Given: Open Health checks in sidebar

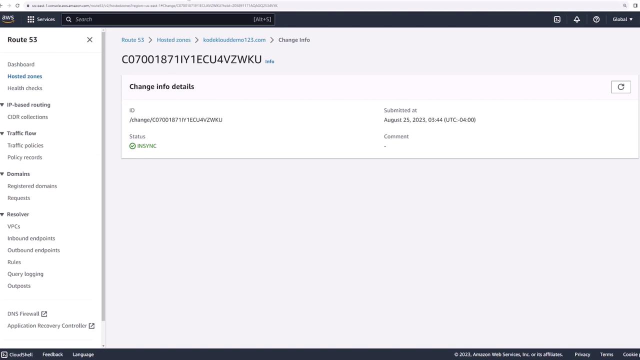Looking at the screenshot, I should tap(25, 88).
